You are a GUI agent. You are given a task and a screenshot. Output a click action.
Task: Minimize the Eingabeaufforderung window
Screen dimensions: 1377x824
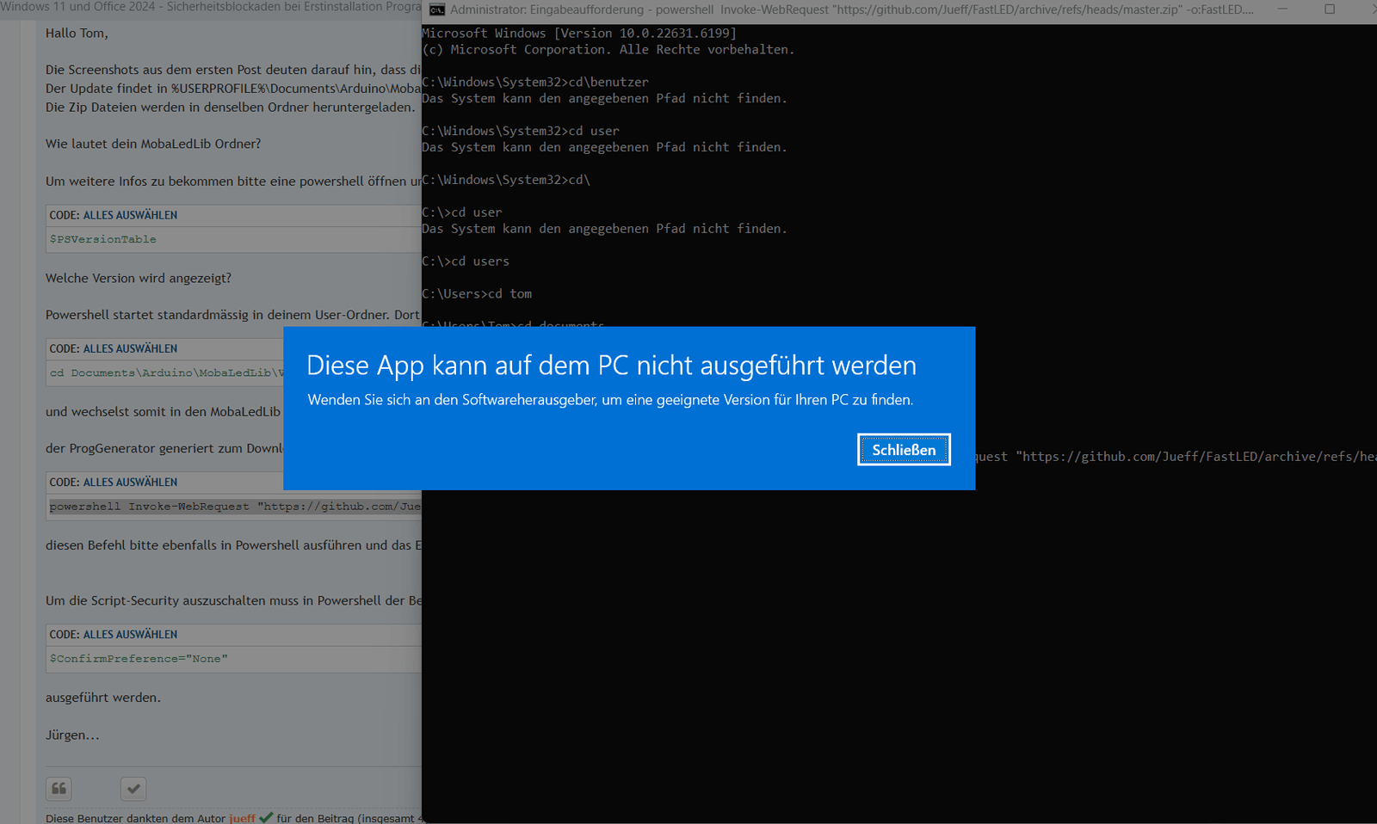tap(1282, 9)
